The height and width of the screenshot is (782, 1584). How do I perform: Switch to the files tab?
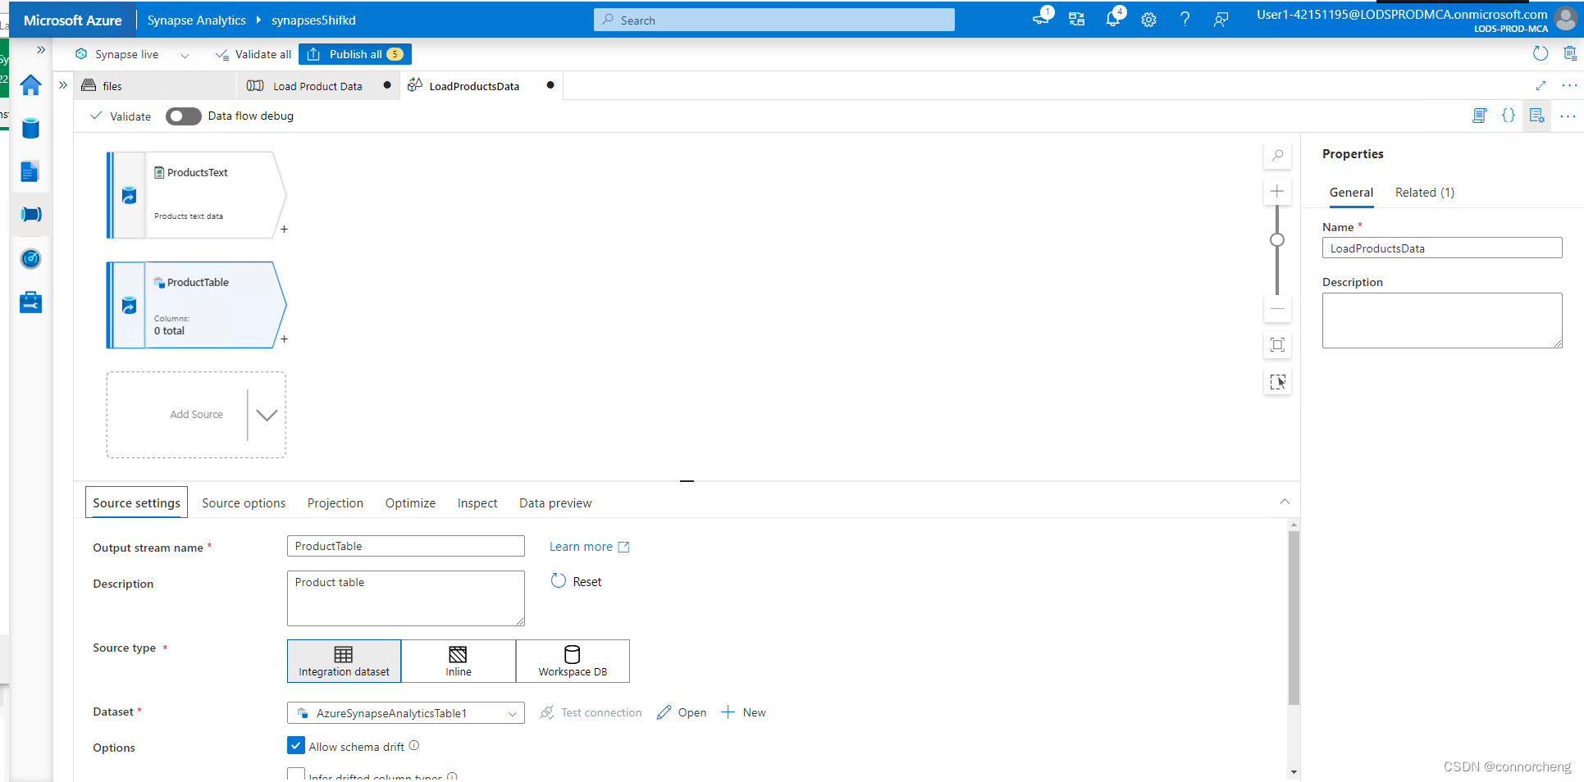pos(156,86)
